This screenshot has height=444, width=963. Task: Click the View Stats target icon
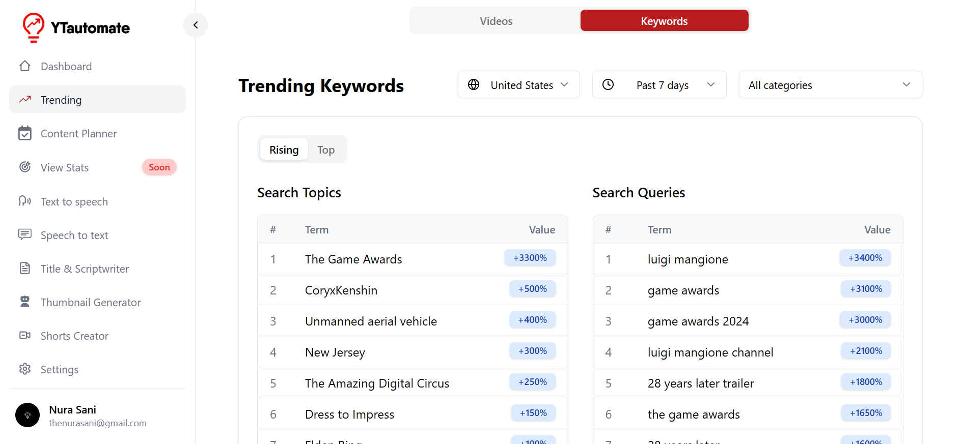click(25, 167)
